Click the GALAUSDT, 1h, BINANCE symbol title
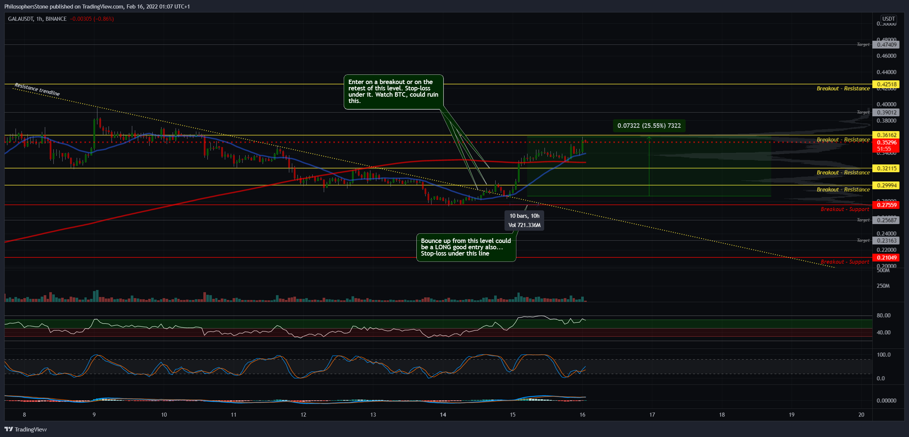The width and height of the screenshot is (909, 437). coord(37,19)
